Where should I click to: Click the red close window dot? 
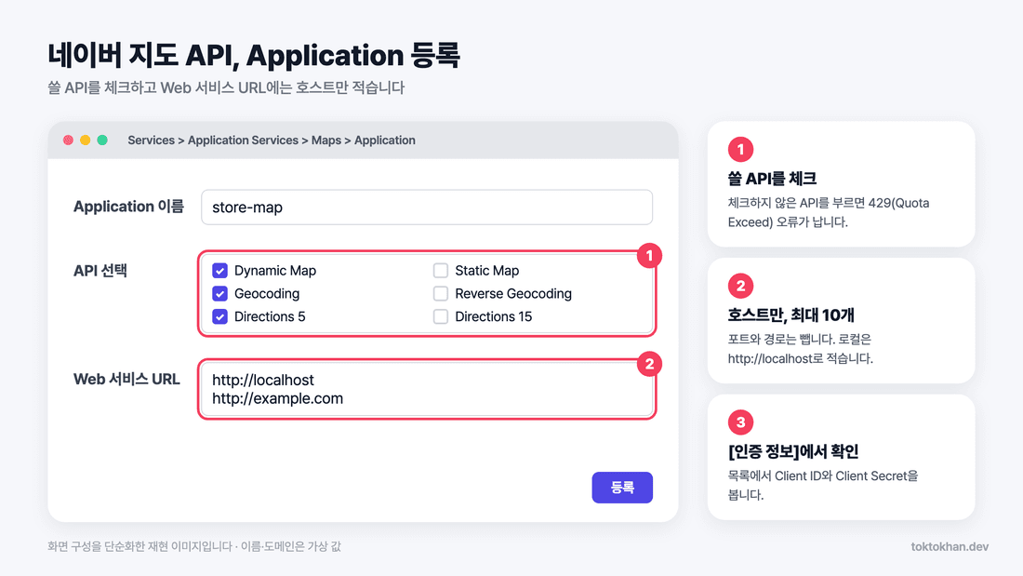pyautogui.click(x=68, y=140)
